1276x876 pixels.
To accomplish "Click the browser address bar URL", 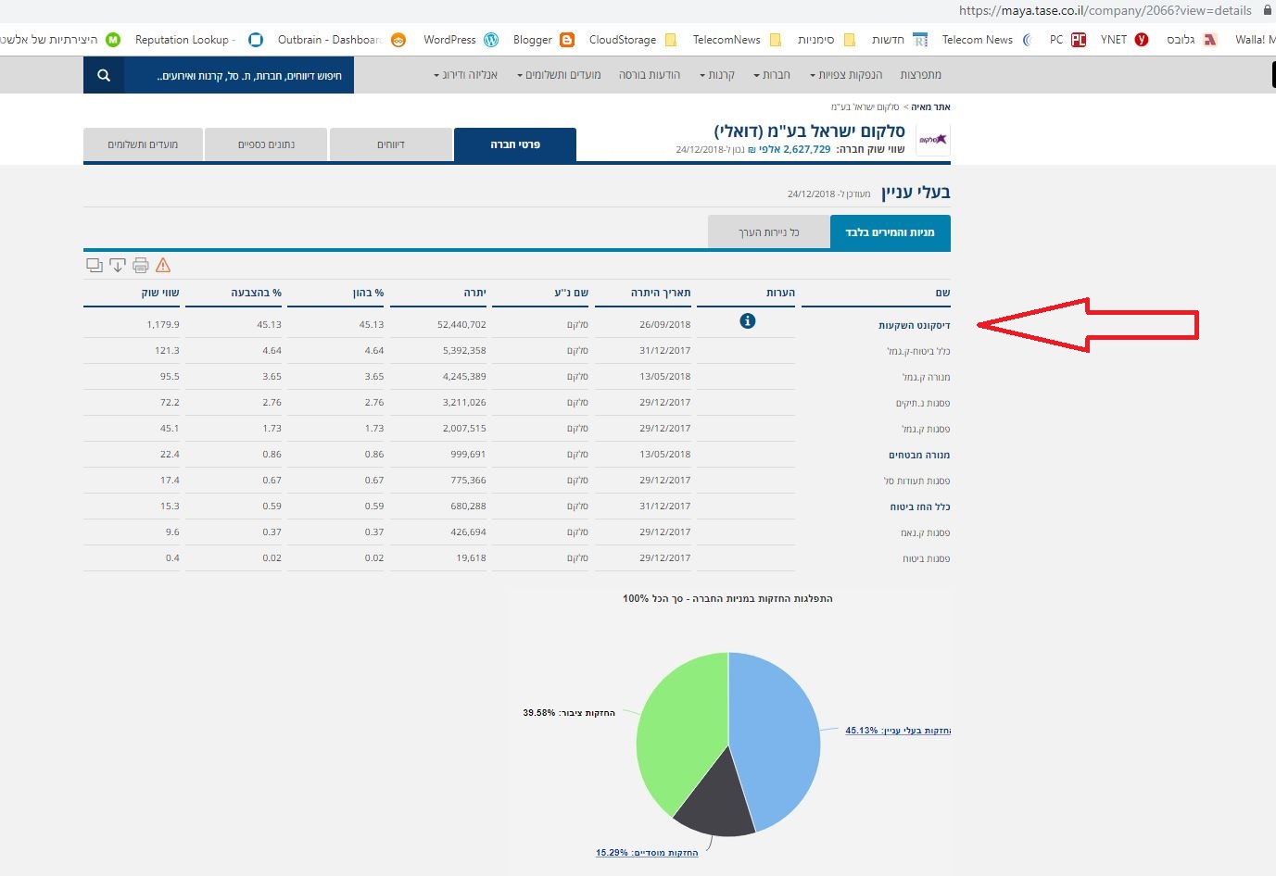I will pos(1105,10).
